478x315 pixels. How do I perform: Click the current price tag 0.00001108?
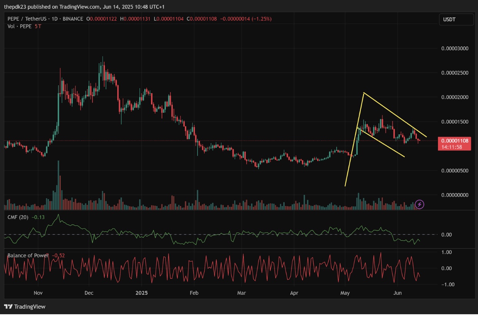[x=455, y=141]
